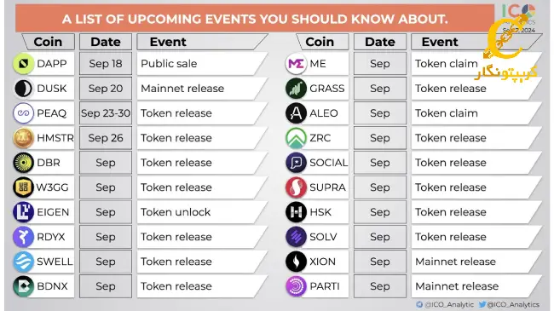Click the Twitter @ICO_Analytics handle

click(x=509, y=304)
